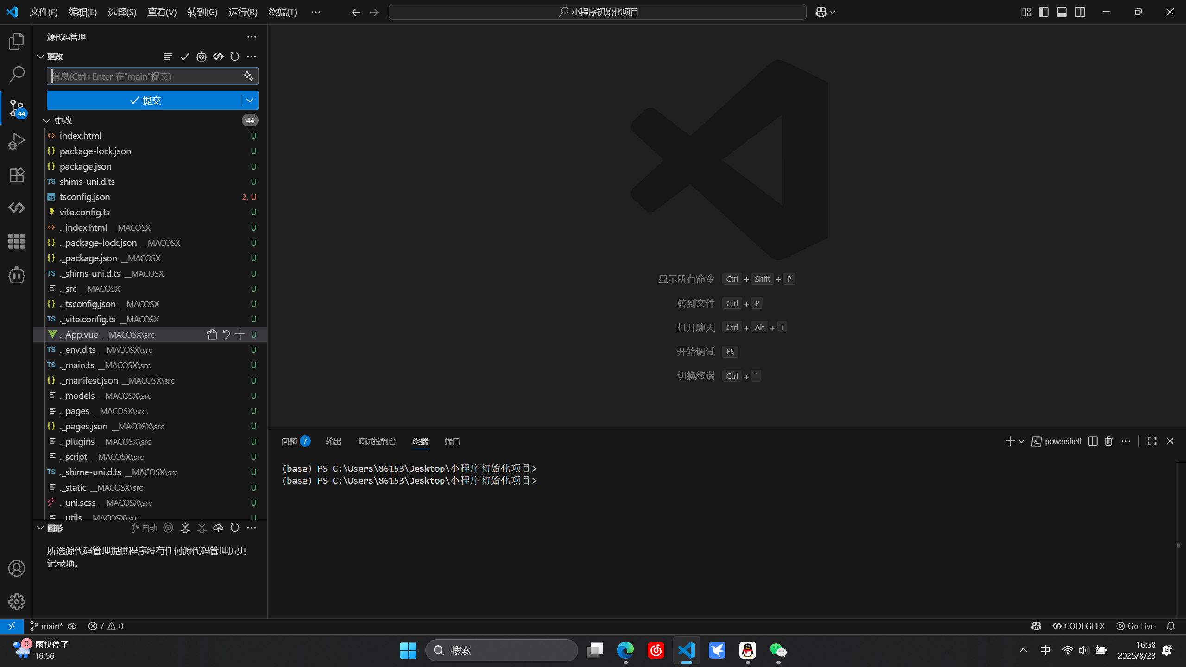Click the checkmark commit icon in header
This screenshot has width=1186, height=667.
(184, 57)
